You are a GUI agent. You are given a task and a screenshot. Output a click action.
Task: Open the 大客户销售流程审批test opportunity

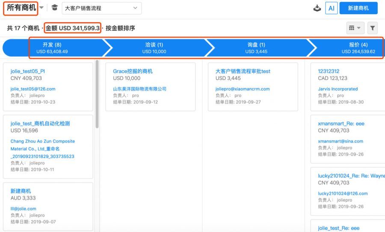pyautogui.click(x=243, y=71)
